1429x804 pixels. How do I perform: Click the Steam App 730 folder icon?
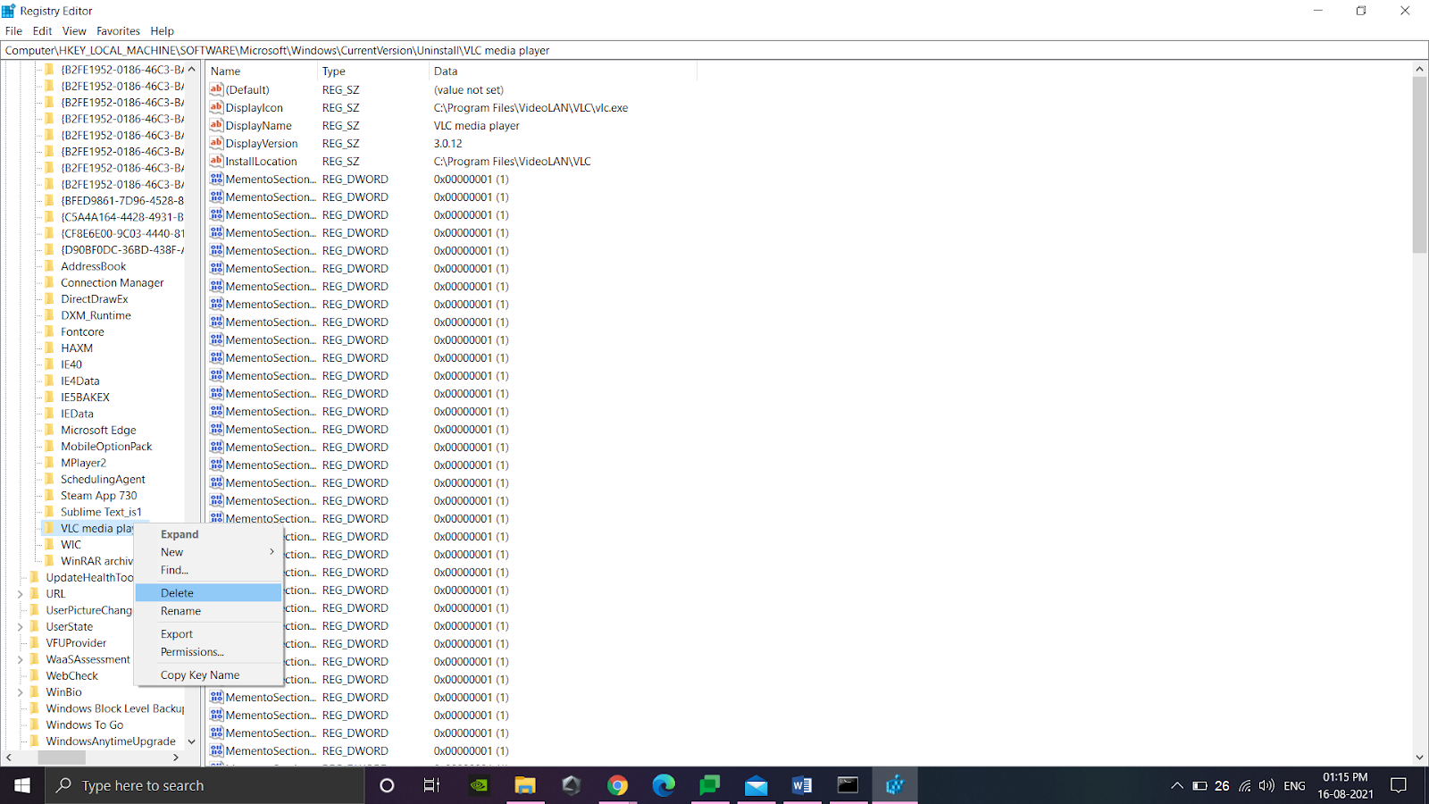pos(51,495)
